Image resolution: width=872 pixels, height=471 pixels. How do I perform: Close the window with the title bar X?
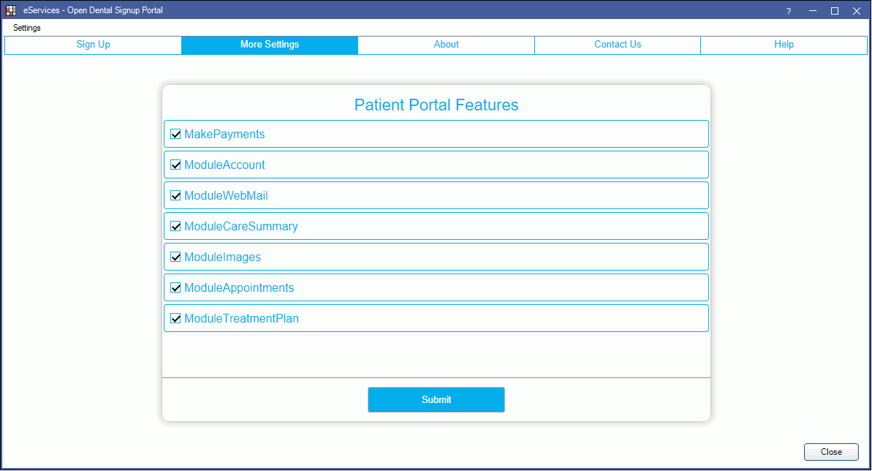point(857,11)
